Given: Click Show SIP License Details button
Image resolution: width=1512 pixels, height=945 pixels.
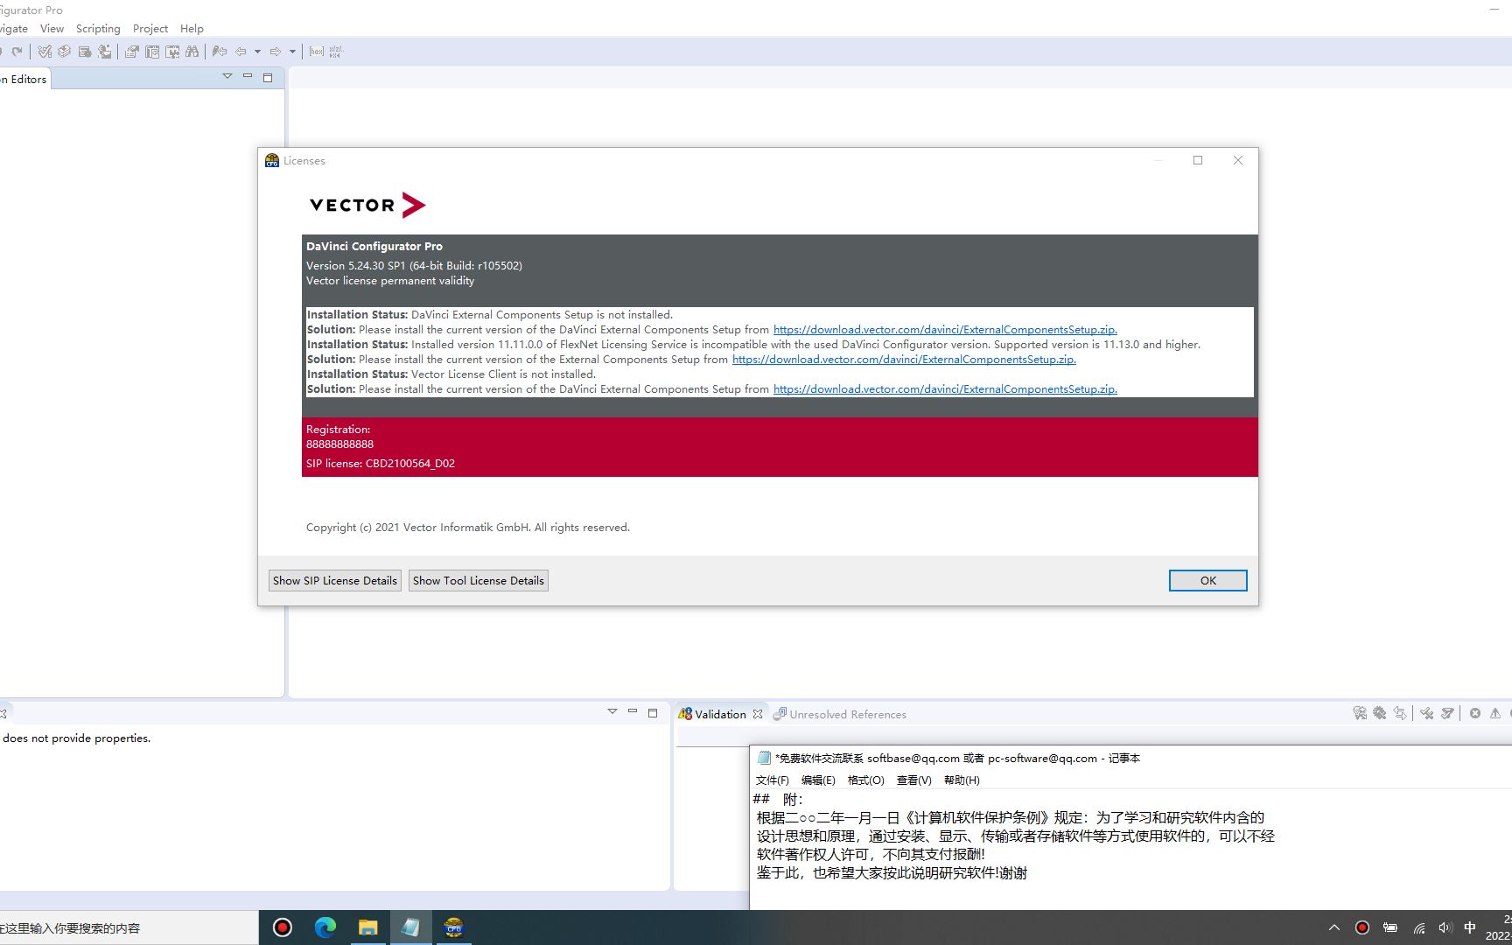Looking at the screenshot, I should pos(334,580).
